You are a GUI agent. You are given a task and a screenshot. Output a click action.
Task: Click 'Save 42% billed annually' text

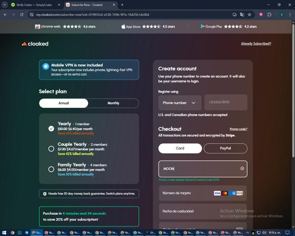pyautogui.click(x=76, y=154)
